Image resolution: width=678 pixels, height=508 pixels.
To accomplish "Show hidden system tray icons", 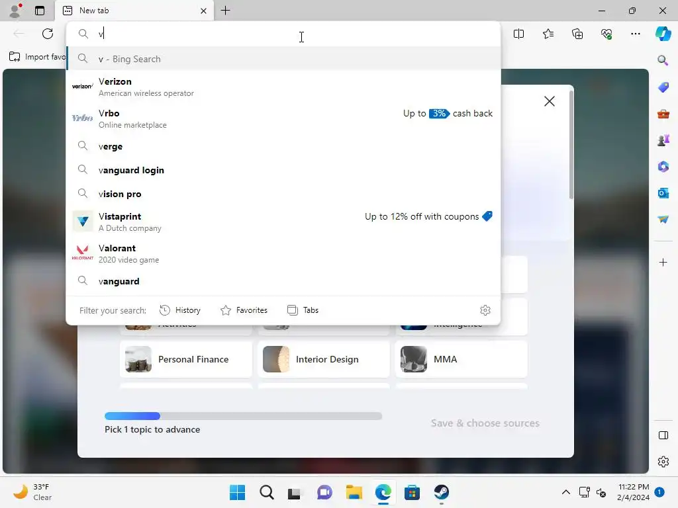I will coord(565,492).
